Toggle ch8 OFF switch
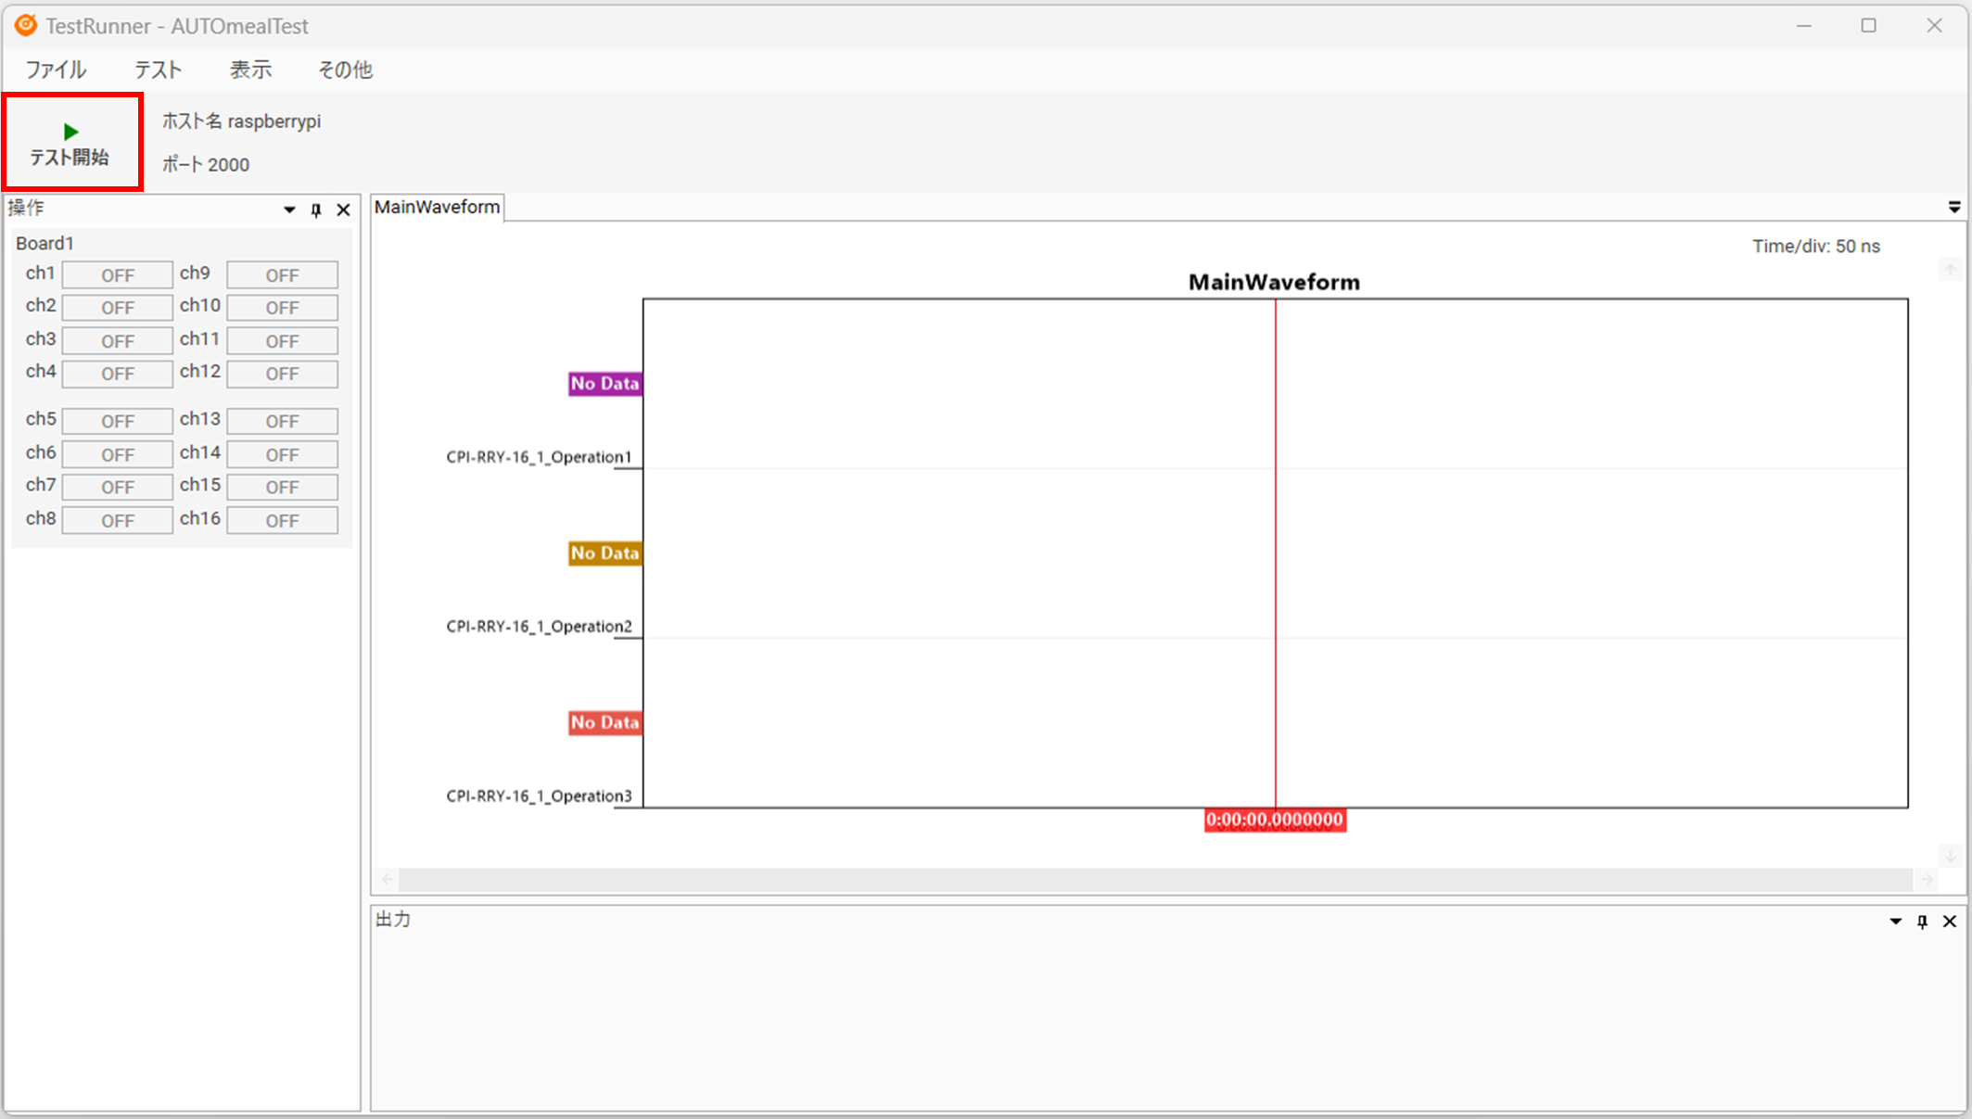Screen dimensions: 1972x1119 tap(117, 521)
